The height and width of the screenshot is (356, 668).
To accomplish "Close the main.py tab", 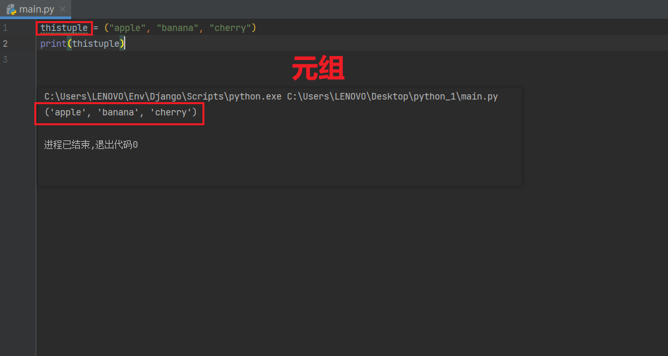I will (x=63, y=9).
